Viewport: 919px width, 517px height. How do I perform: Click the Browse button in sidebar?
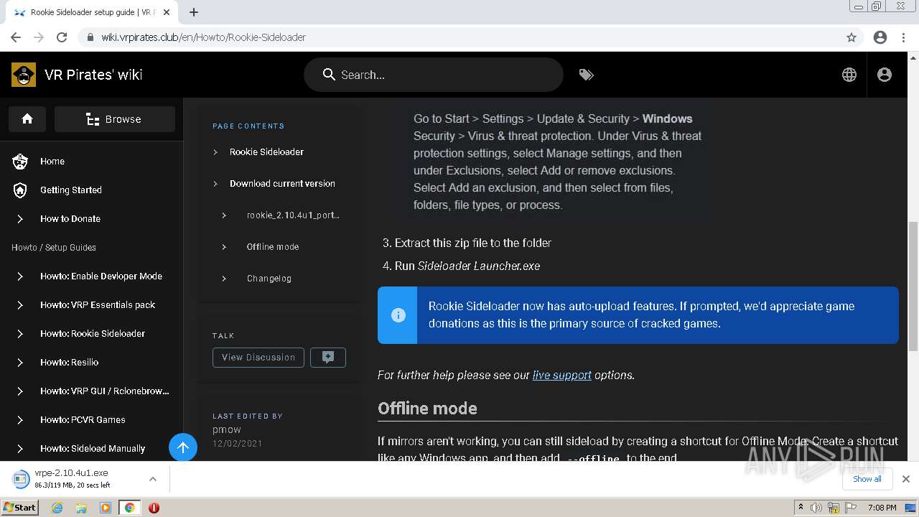tap(115, 119)
